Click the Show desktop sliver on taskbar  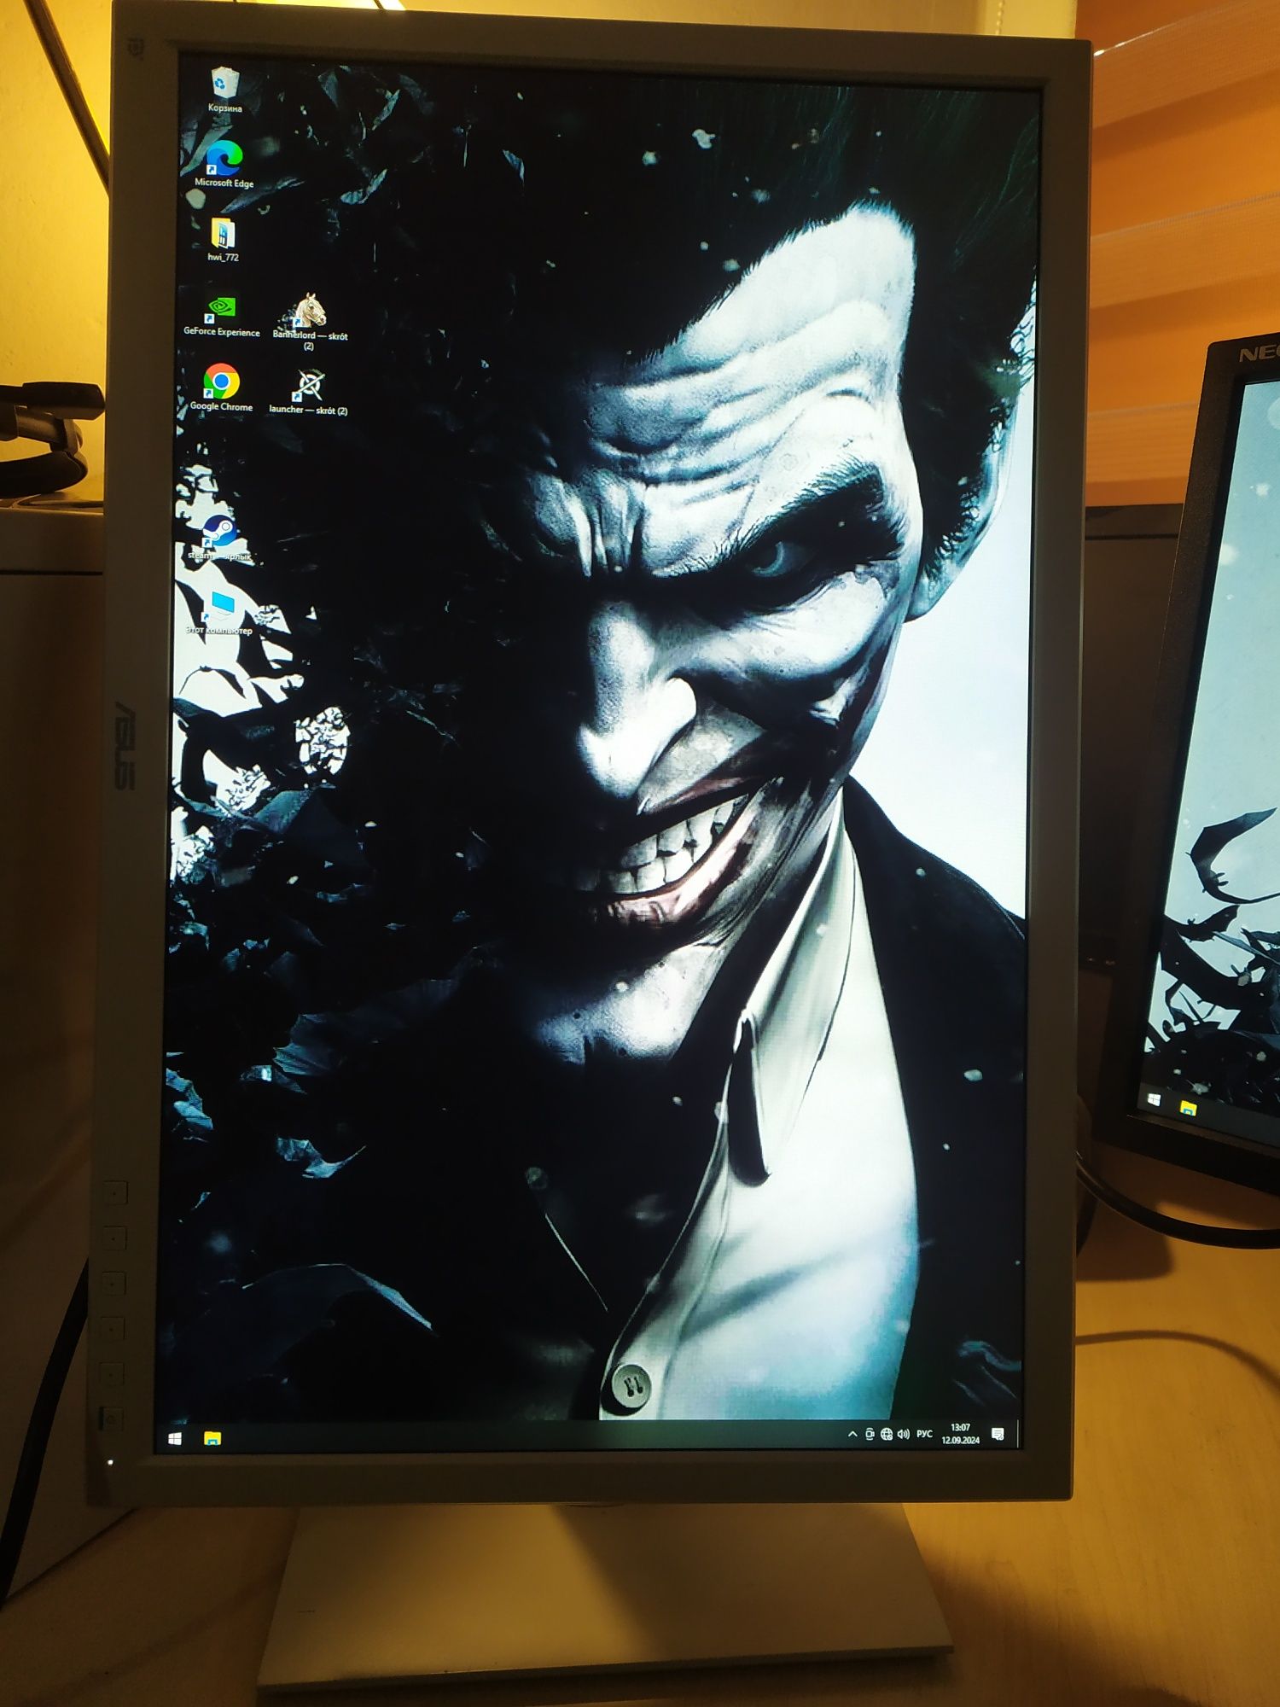click(x=1017, y=1434)
